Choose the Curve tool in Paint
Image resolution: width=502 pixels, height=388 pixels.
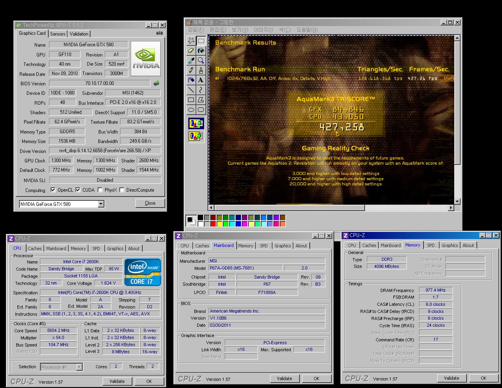tap(201, 90)
